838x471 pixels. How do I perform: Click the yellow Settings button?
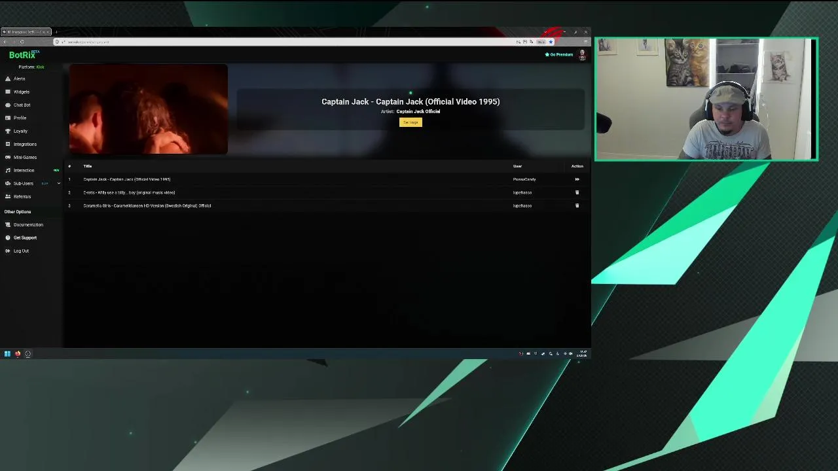[410, 122]
